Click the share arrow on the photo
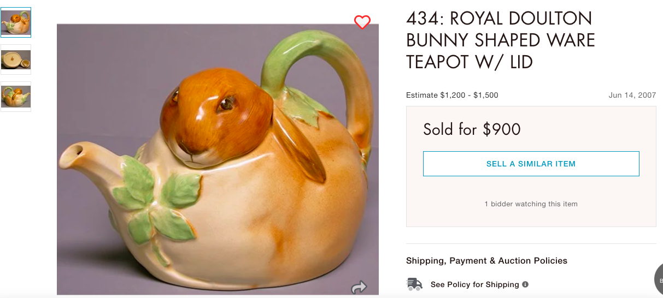663x298 pixels. tap(359, 287)
